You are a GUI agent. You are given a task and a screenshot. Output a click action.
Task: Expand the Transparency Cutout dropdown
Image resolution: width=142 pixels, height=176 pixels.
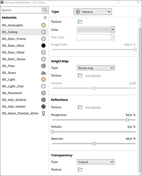96,162
